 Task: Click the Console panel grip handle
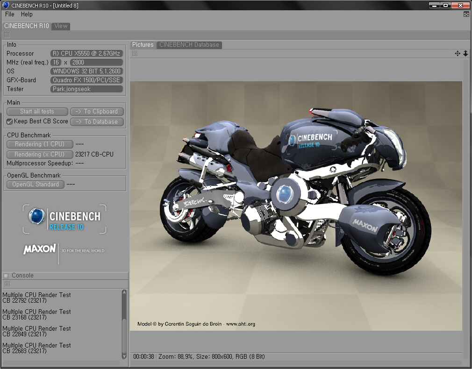(x=7, y=284)
